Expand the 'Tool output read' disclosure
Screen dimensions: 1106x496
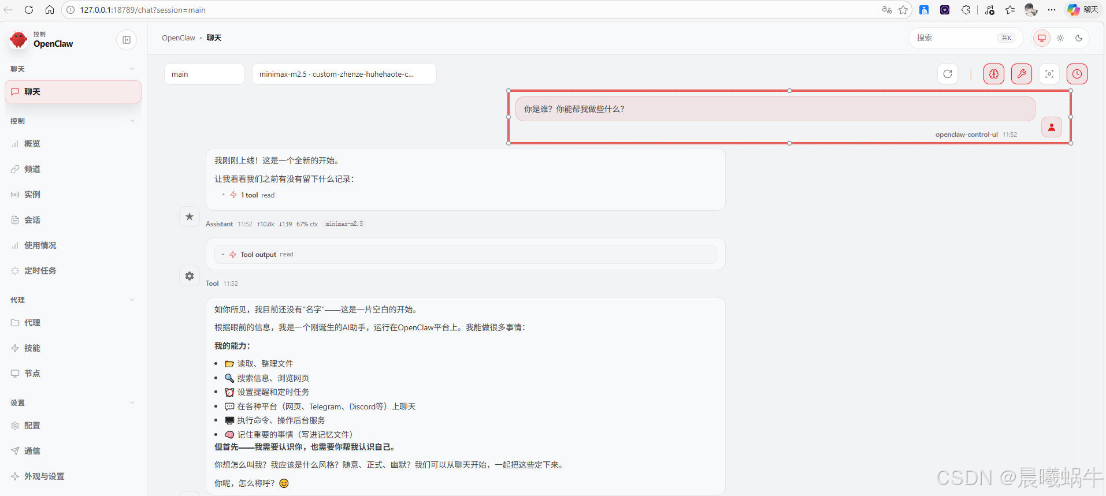[x=466, y=255]
